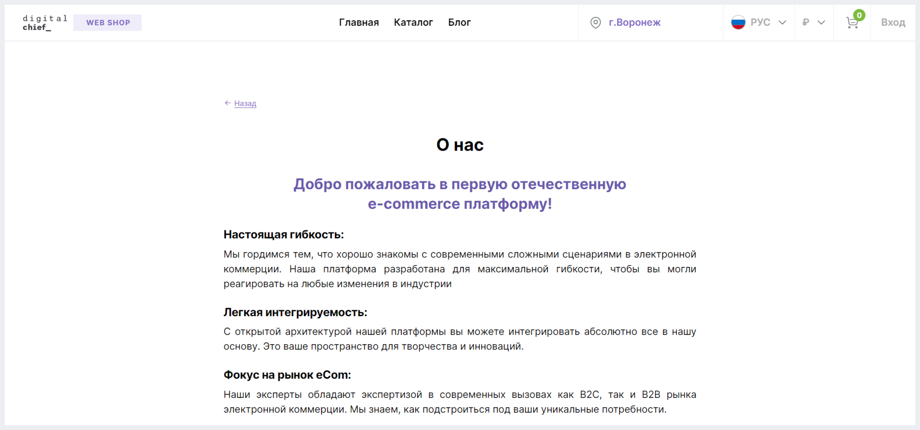Image resolution: width=920 pixels, height=430 pixels.
Task: Click the Фокус на рынок eCom: subheading
Action: pos(287,375)
